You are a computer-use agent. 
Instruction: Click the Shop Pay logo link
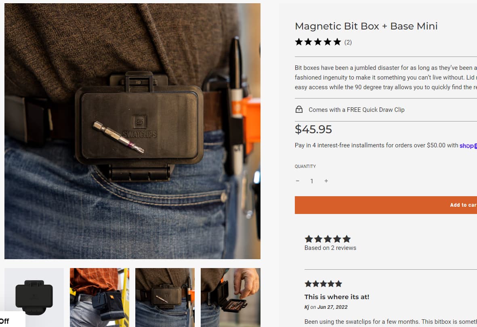[x=468, y=146]
